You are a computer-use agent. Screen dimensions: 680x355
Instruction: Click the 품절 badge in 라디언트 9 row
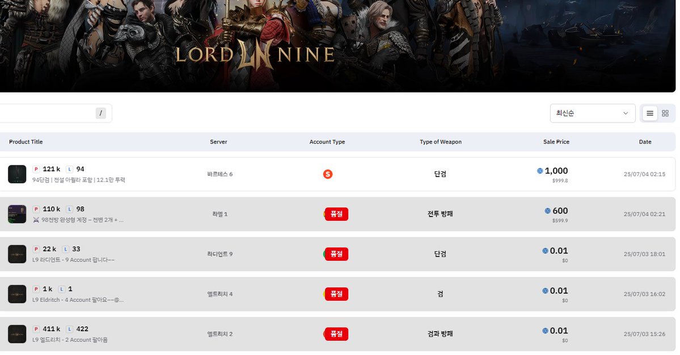[x=336, y=254]
